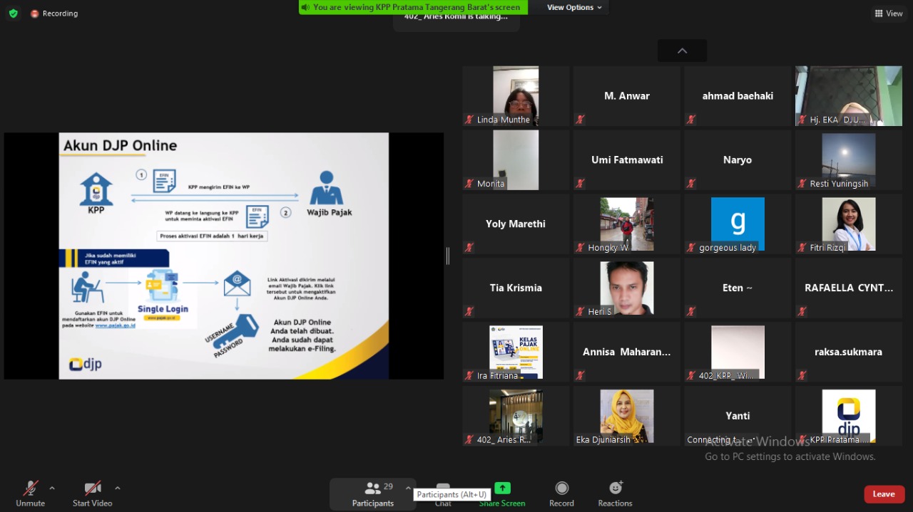Image resolution: width=913 pixels, height=512 pixels.
Task: Click the divider handle beside shared screen
Action: click(x=448, y=256)
